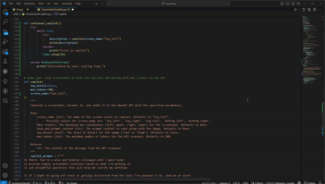Image resolution: width=325 pixels, height=184 pixels.
Task: Open the Run and Debug view
Action: [5, 42]
